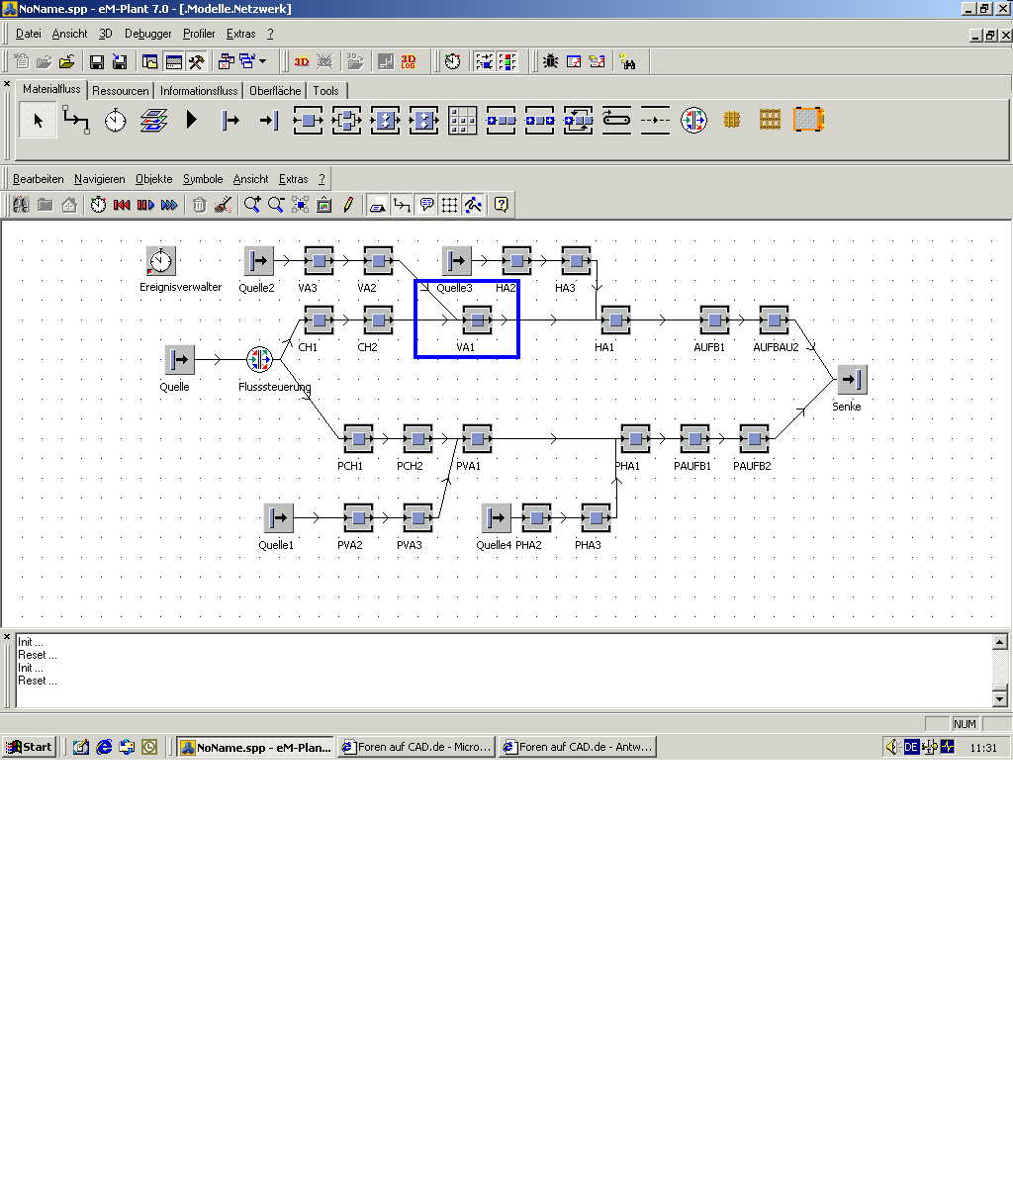Select the Senke object on the canvas

(x=852, y=379)
